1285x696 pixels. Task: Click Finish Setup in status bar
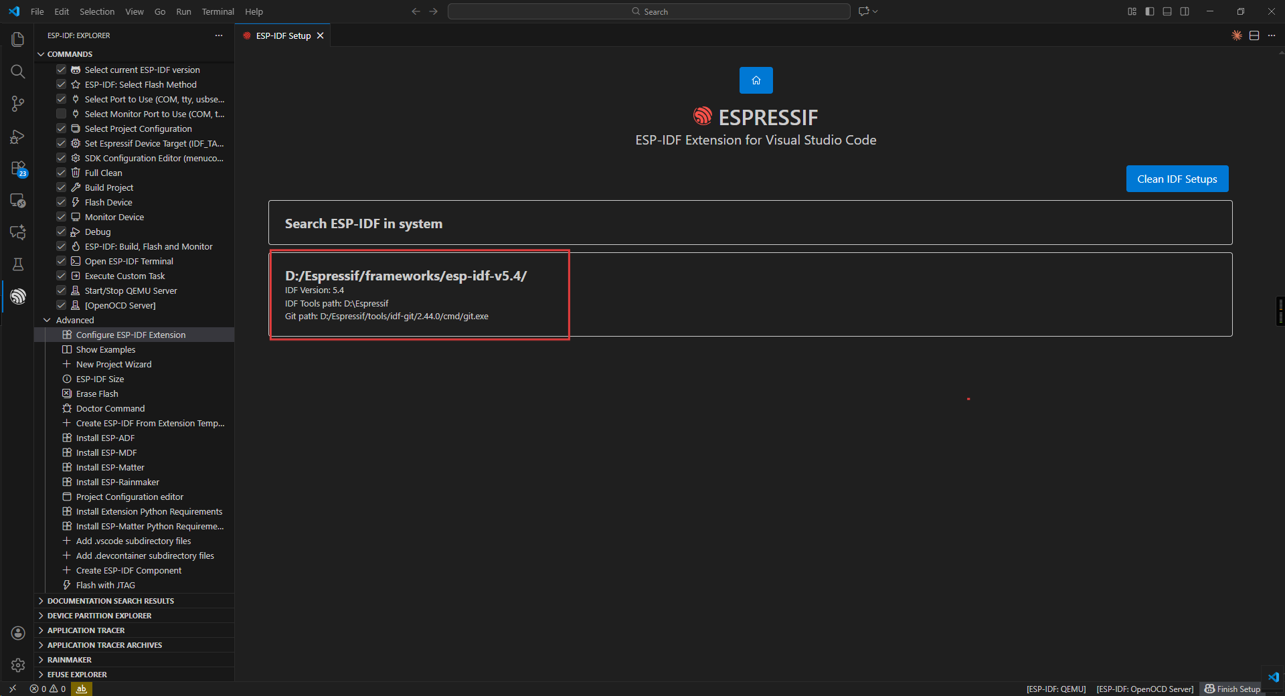[1232, 689]
